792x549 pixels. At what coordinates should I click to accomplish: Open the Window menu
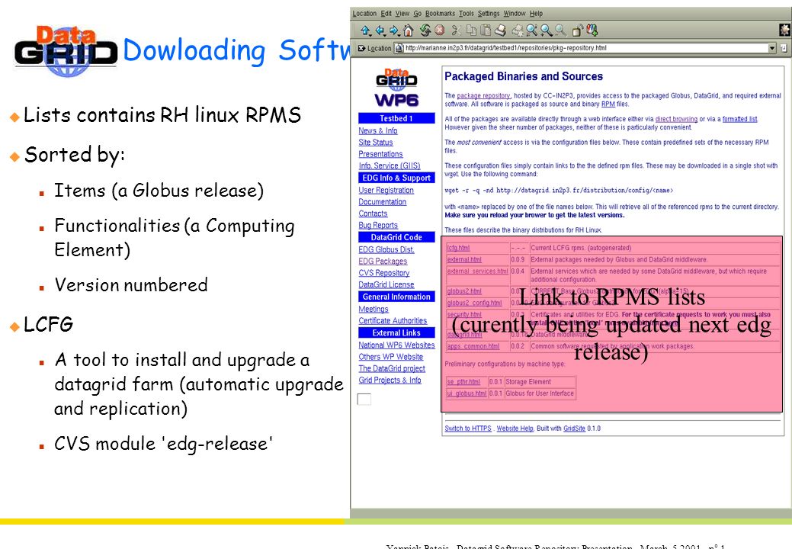pyautogui.click(x=515, y=14)
